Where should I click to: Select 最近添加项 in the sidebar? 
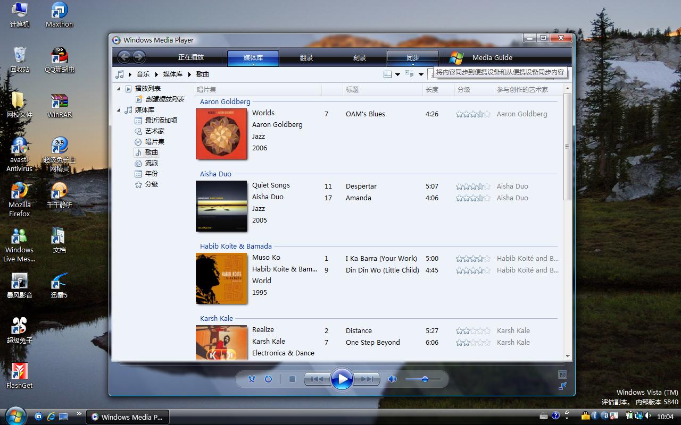[161, 121]
